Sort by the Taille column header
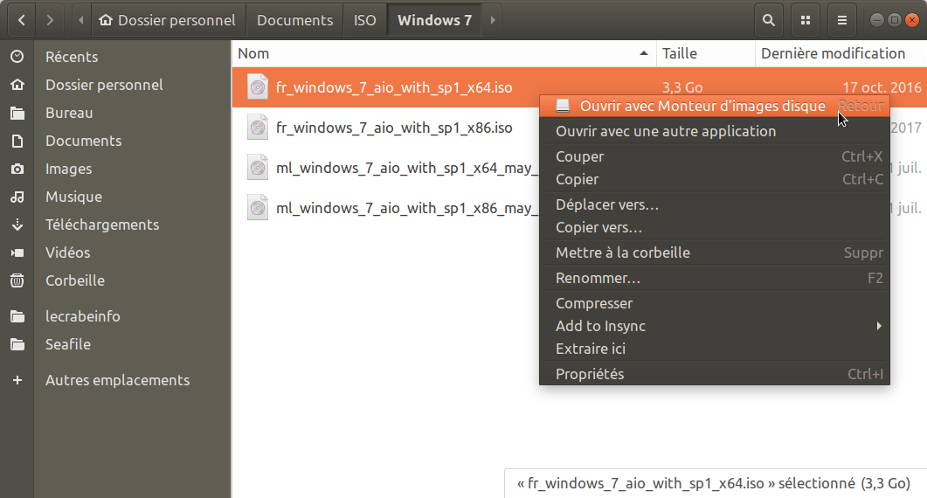 705,53
